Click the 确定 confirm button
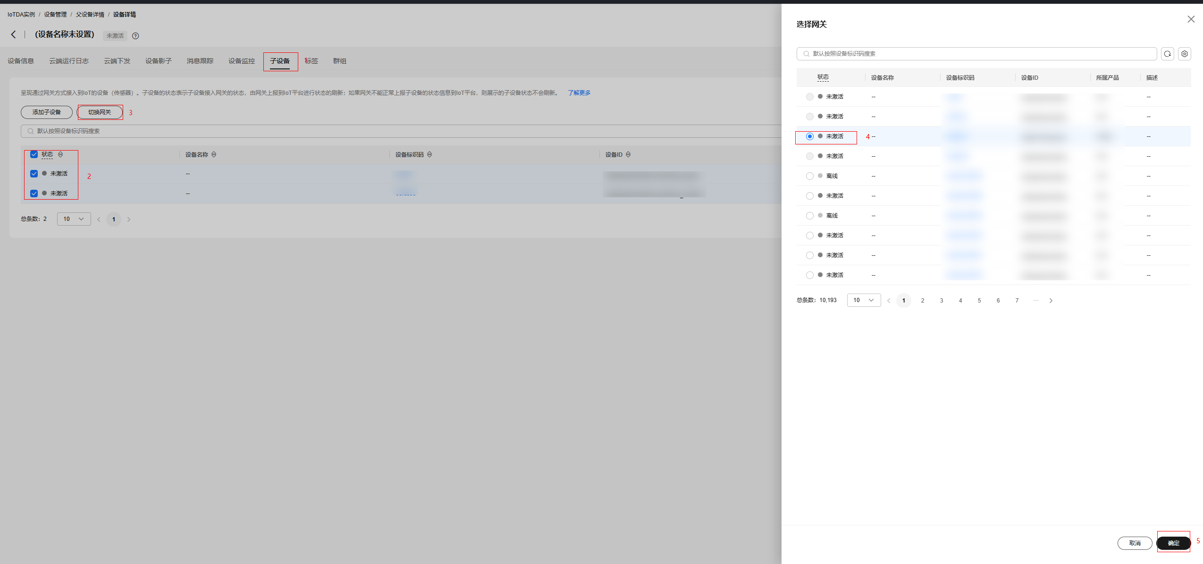The image size is (1203, 564). coord(1173,543)
